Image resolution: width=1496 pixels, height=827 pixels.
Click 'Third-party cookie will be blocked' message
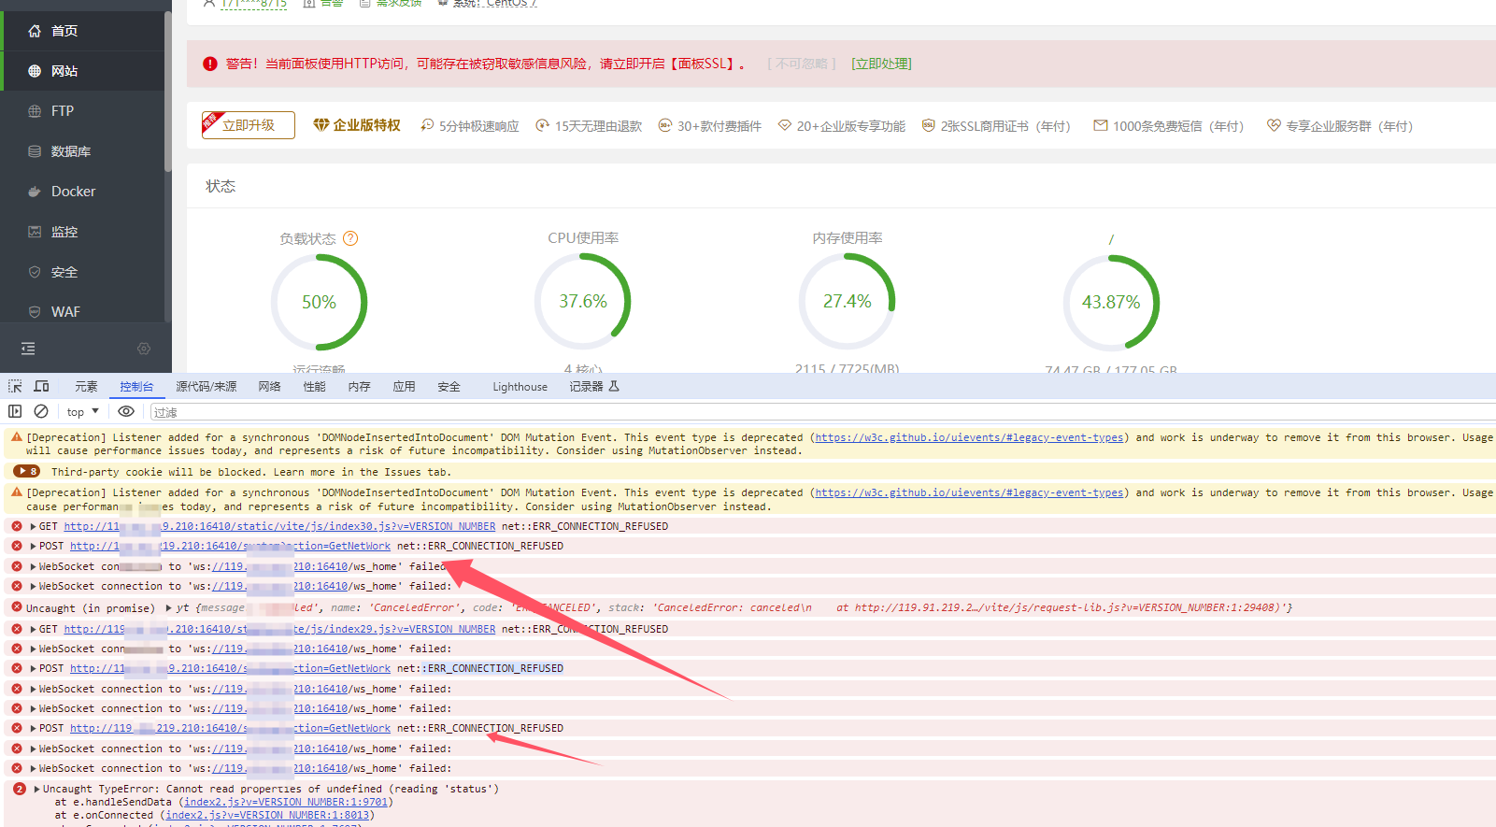[x=250, y=472]
